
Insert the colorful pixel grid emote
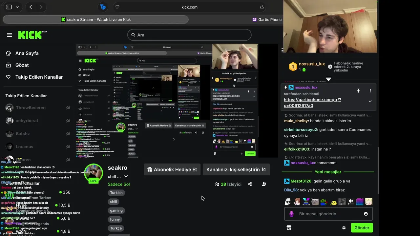(x=360, y=202)
